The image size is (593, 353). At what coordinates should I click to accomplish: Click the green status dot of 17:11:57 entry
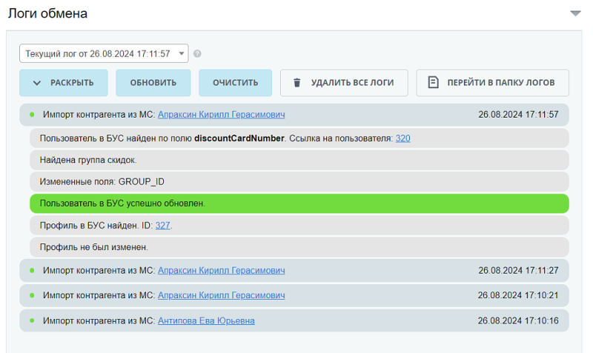[32, 115]
